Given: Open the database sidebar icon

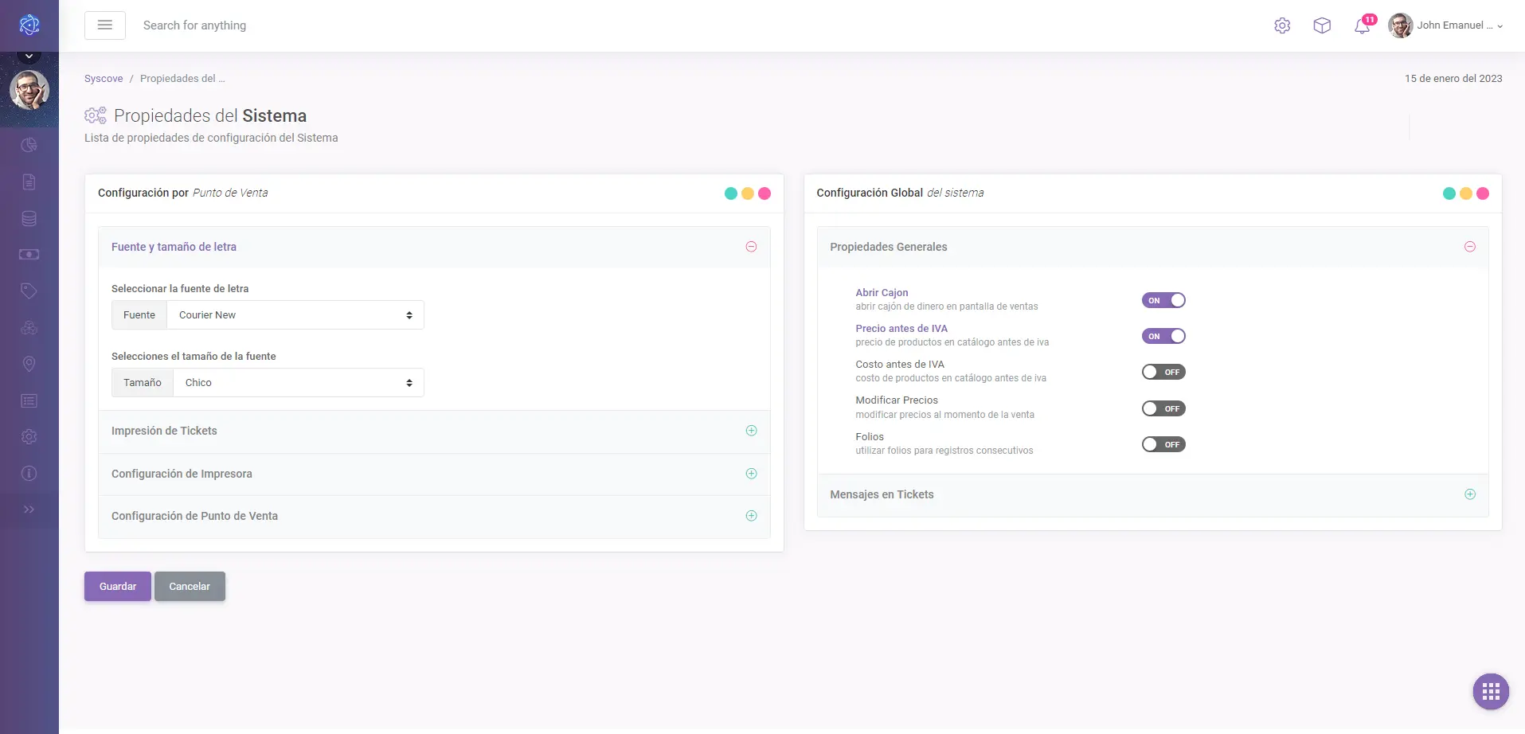Looking at the screenshot, I should point(29,218).
